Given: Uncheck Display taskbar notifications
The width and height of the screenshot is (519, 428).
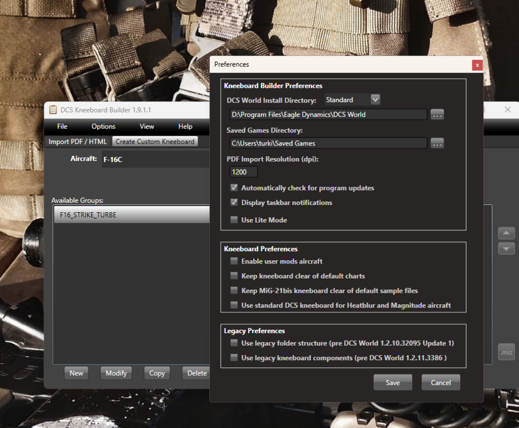Looking at the screenshot, I should [x=234, y=203].
